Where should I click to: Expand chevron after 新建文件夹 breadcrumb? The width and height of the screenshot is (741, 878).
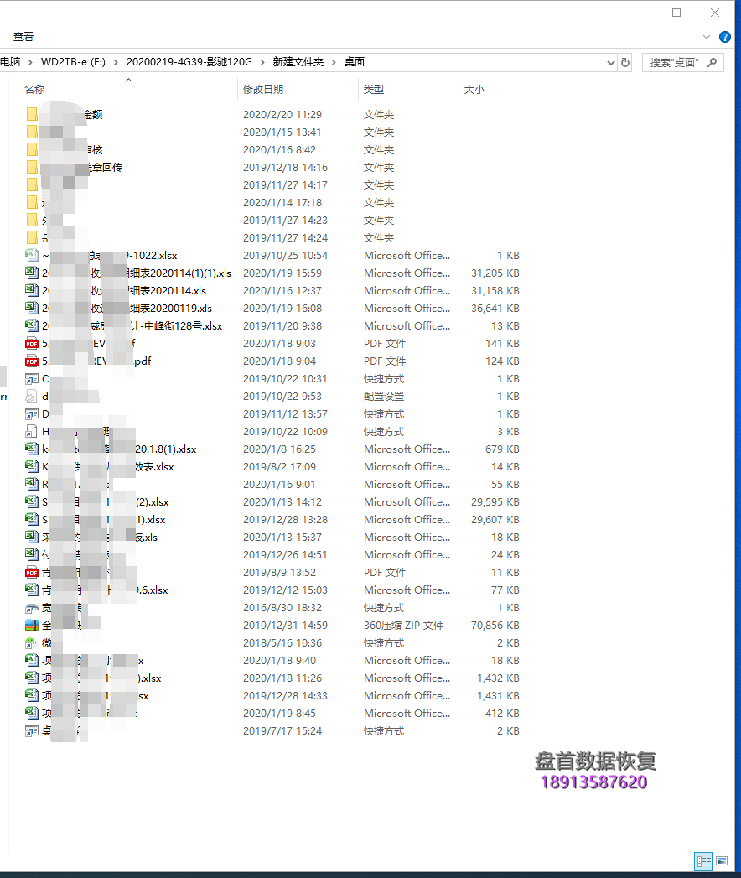[x=334, y=62]
